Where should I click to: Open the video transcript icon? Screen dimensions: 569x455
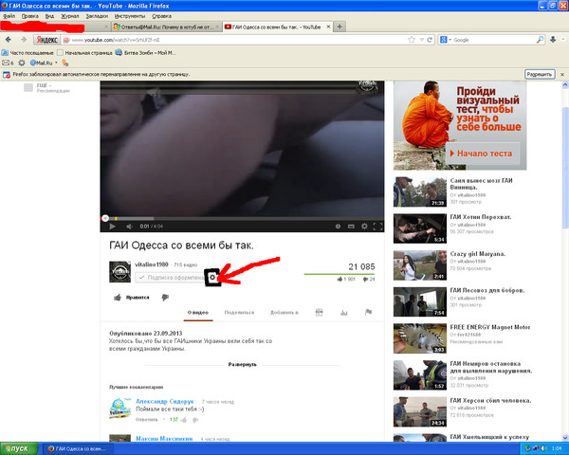click(319, 313)
